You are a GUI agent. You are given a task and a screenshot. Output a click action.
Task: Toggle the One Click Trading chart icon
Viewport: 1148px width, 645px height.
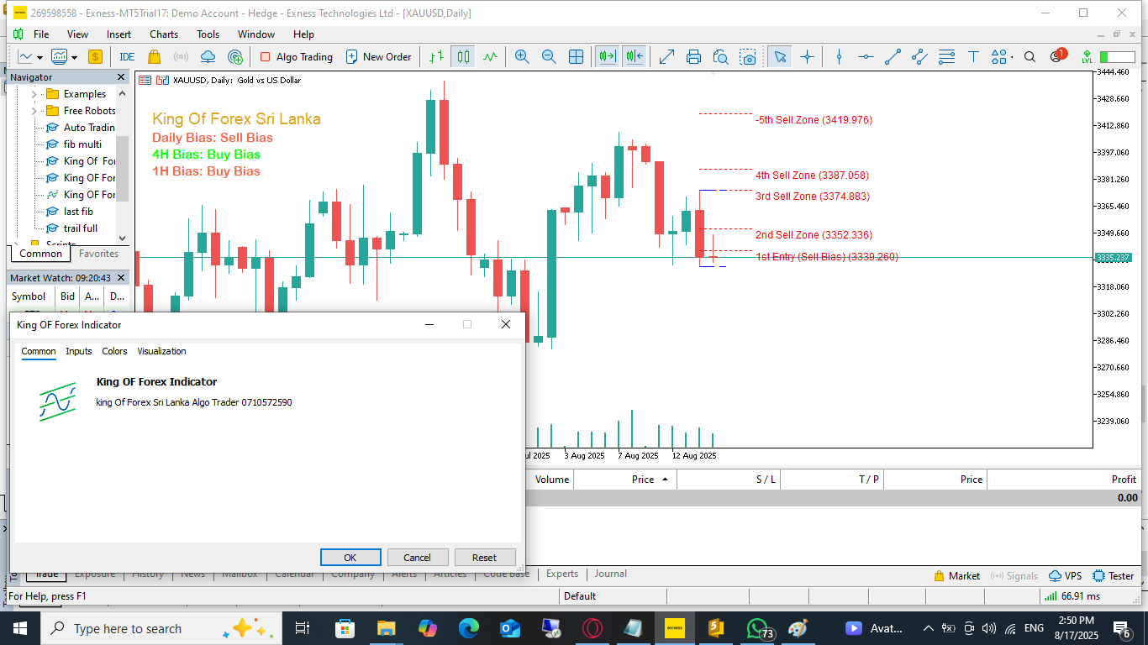point(145,81)
